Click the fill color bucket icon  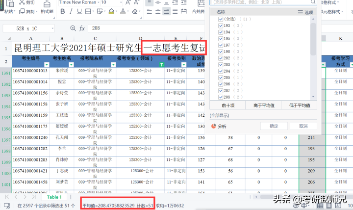tap(111, 11)
